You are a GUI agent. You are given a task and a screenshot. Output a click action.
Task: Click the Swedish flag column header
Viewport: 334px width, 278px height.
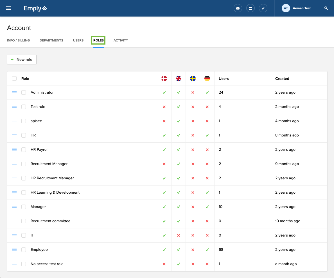(193, 78)
